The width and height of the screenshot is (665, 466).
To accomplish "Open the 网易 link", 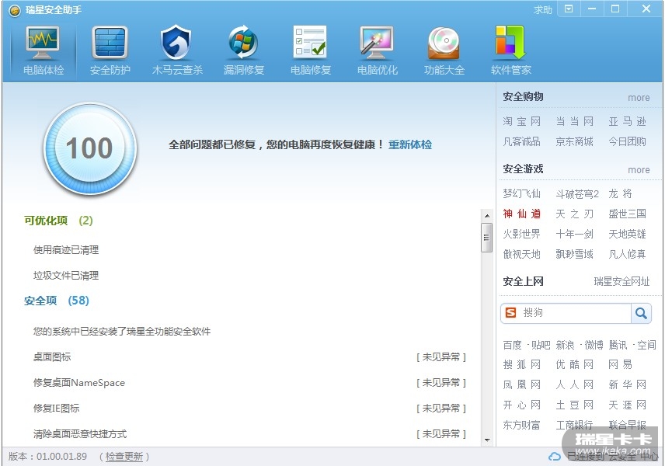I will click(x=620, y=365).
